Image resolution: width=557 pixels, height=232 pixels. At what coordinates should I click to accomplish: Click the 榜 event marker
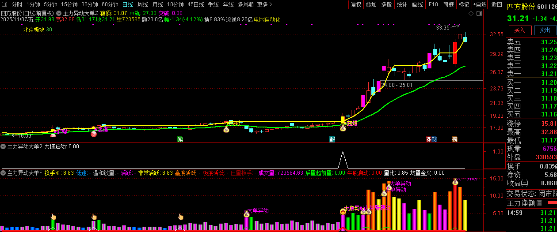click(x=454, y=139)
